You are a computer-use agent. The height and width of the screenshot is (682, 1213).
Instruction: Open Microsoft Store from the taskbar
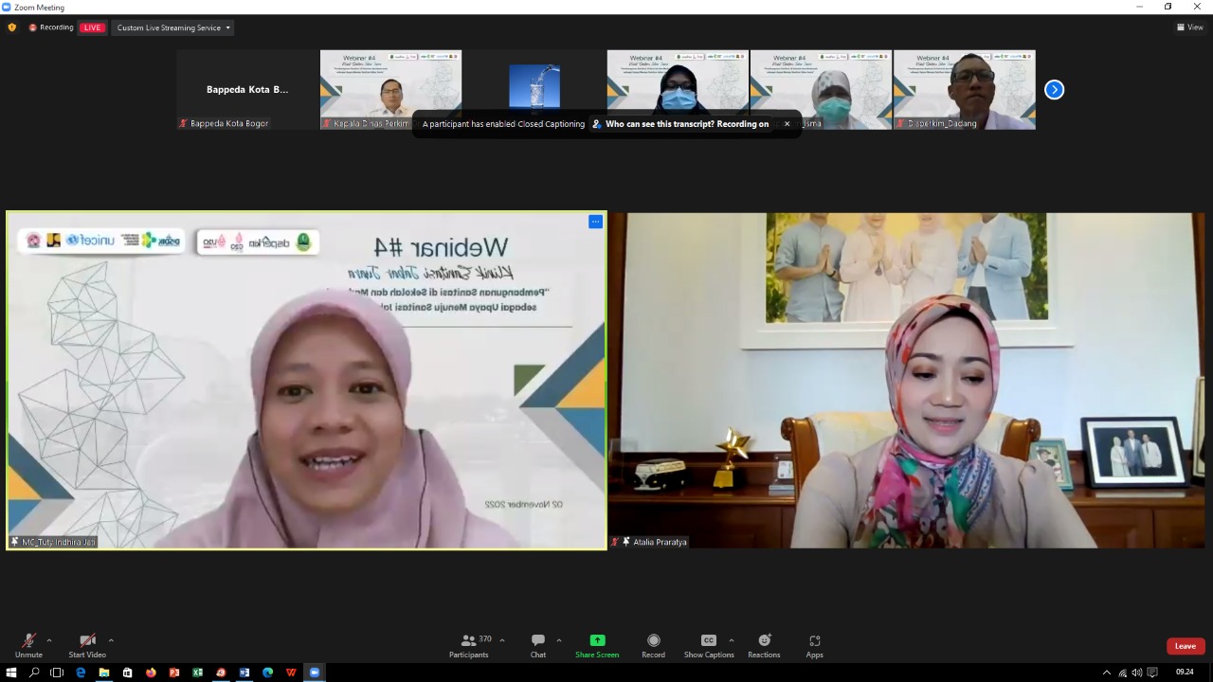(127, 673)
